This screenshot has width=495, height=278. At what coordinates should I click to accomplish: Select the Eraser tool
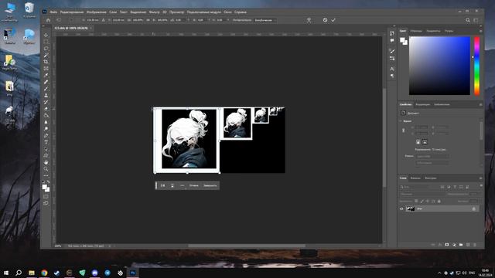(46, 109)
